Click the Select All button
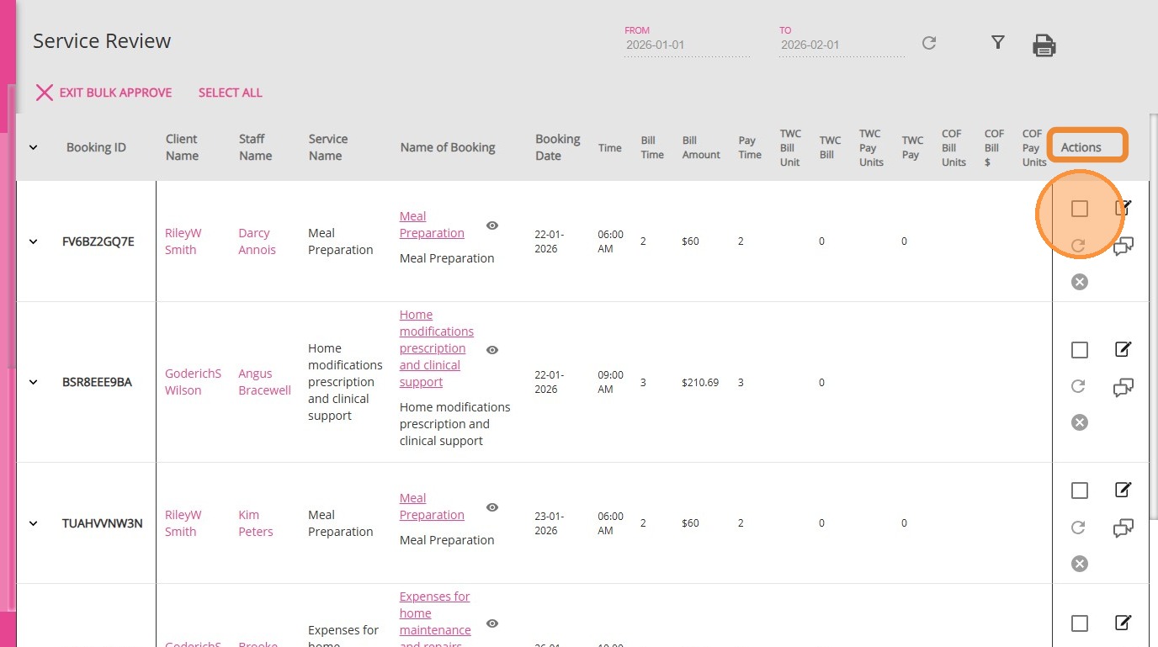 [231, 93]
